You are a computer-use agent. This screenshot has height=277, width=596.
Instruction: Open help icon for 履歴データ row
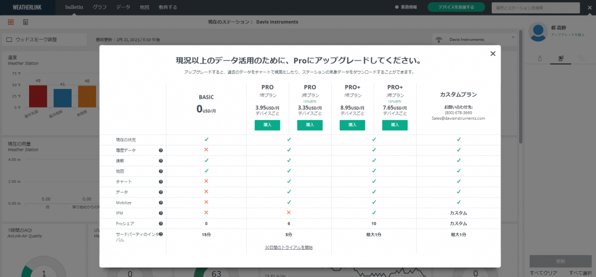161,151
